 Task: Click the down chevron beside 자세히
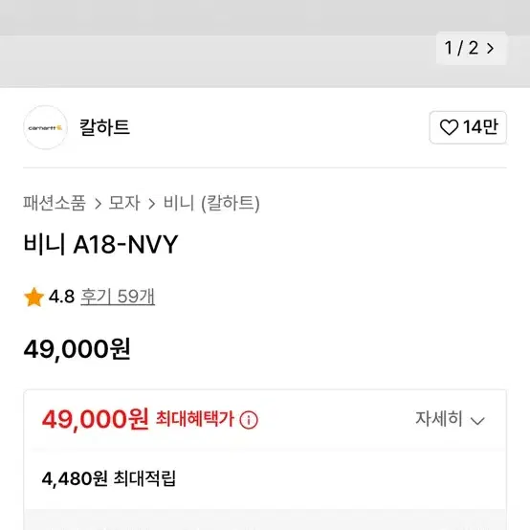pyautogui.click(x=477, y=421)
